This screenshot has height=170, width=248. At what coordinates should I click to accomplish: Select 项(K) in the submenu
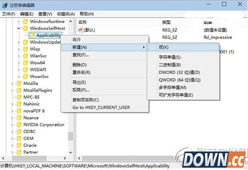click(183, 47)
